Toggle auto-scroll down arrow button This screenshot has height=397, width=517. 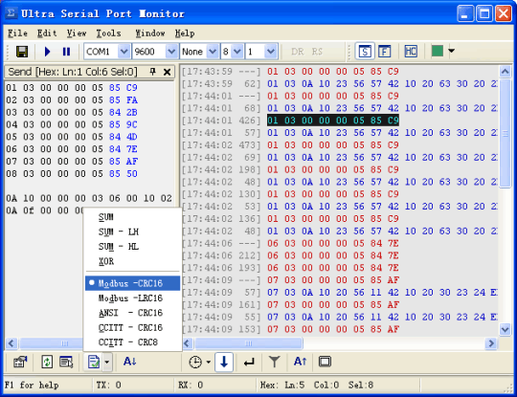(224, 362)
